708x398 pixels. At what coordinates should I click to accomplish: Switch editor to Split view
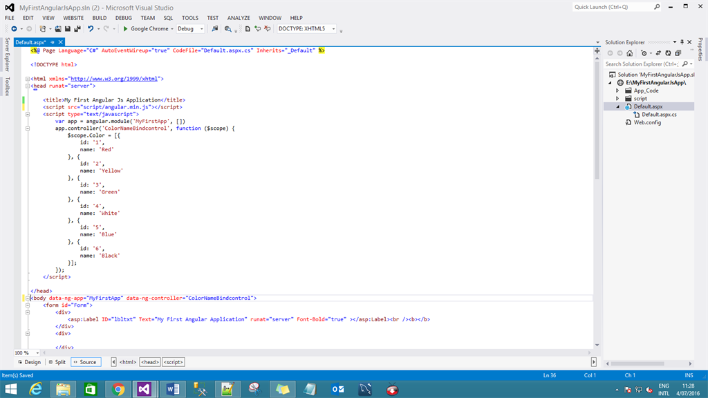click(57, 362)
